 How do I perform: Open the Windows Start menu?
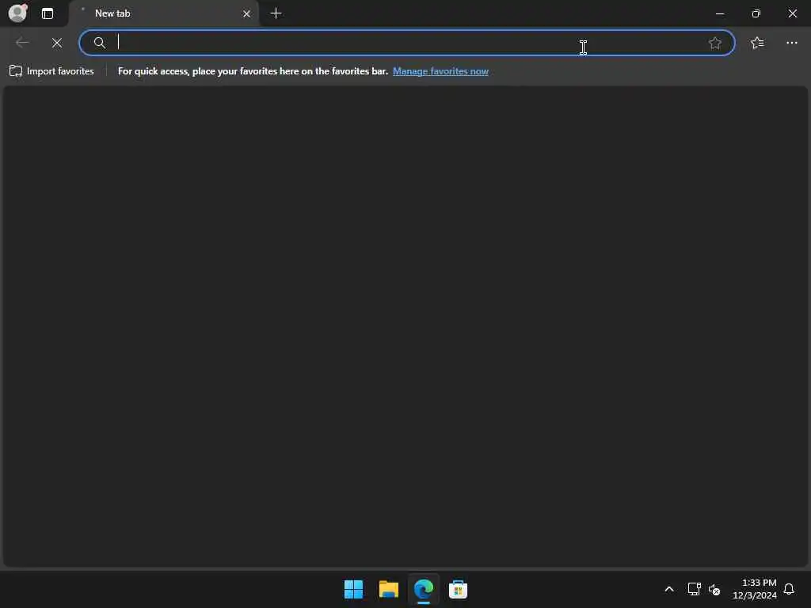[354, 589]
